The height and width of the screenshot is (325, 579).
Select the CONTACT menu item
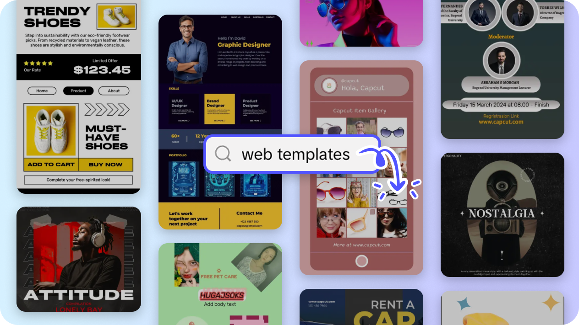(x=270, y=17)
